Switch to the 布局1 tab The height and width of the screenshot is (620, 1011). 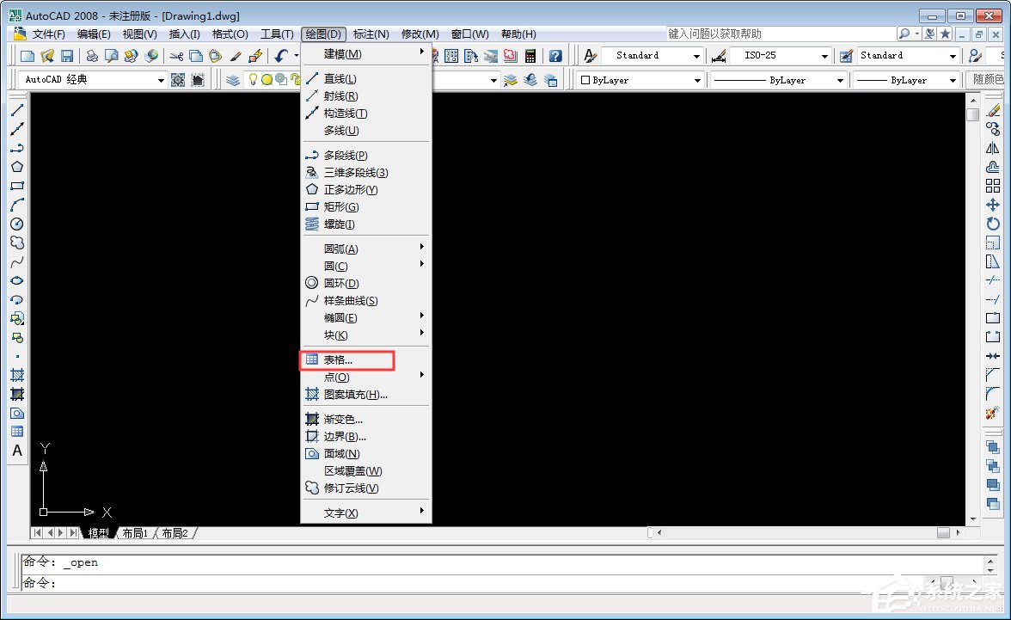pyautogui.click(x=134, y=532)
